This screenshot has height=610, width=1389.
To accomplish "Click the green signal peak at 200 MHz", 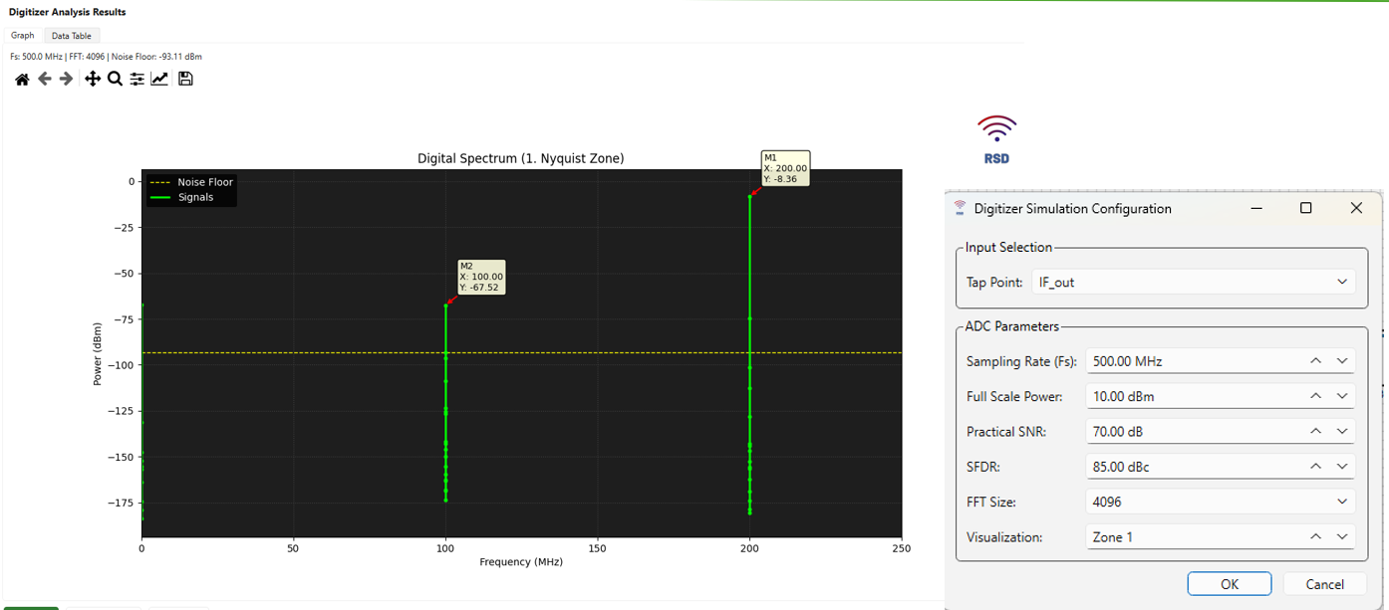I will (749, 196).
